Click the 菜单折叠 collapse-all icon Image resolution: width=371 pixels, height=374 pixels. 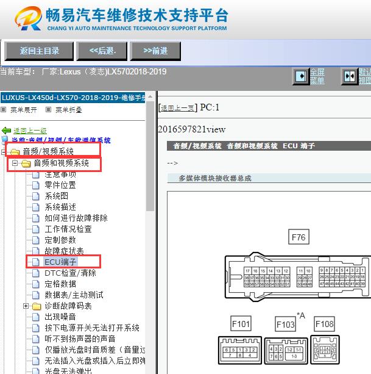pyautogui.click(x=48, y=110)
